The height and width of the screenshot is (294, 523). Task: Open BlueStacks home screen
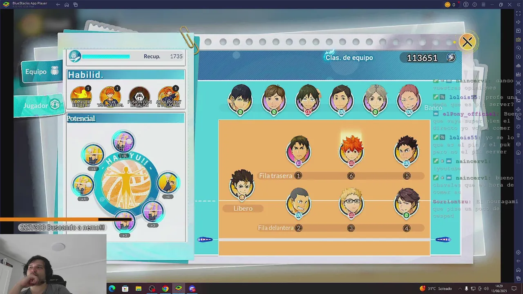(67, 4)
